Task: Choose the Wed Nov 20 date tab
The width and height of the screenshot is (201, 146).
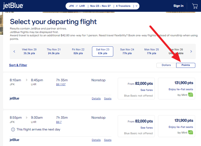Action: pyautogui.click(x=29, y=51)
